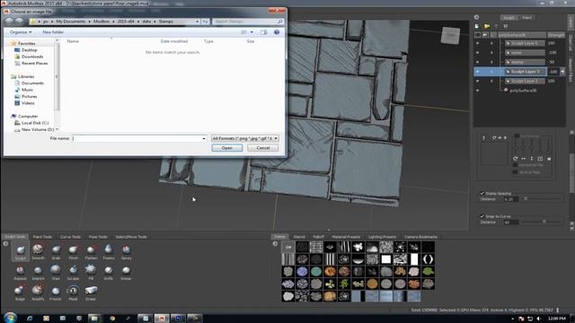Open the file type All Formats dropdown

point(244,138)
